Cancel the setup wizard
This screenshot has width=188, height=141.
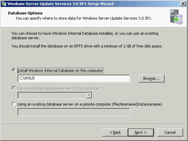170,132
